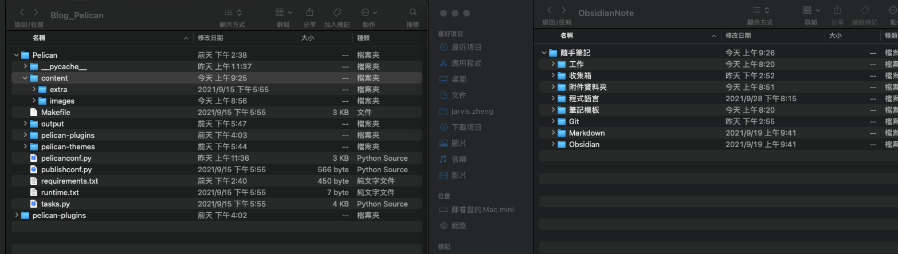Open jarvis.zheng home folder in sidebar
898x254 pixels.
click(x=466, y=111)
